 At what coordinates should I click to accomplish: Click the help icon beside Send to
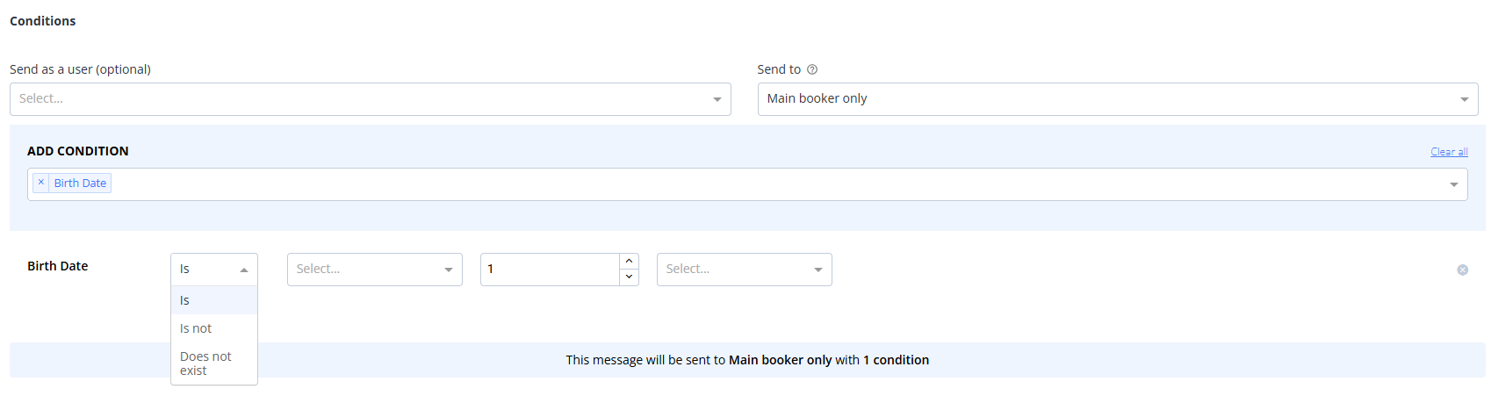pyautogui.click(x=812, y=69)
